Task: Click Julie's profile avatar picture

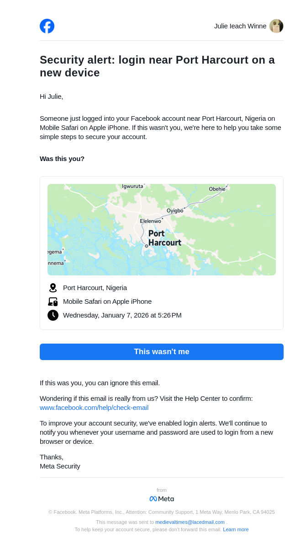Action: [276, 26]
